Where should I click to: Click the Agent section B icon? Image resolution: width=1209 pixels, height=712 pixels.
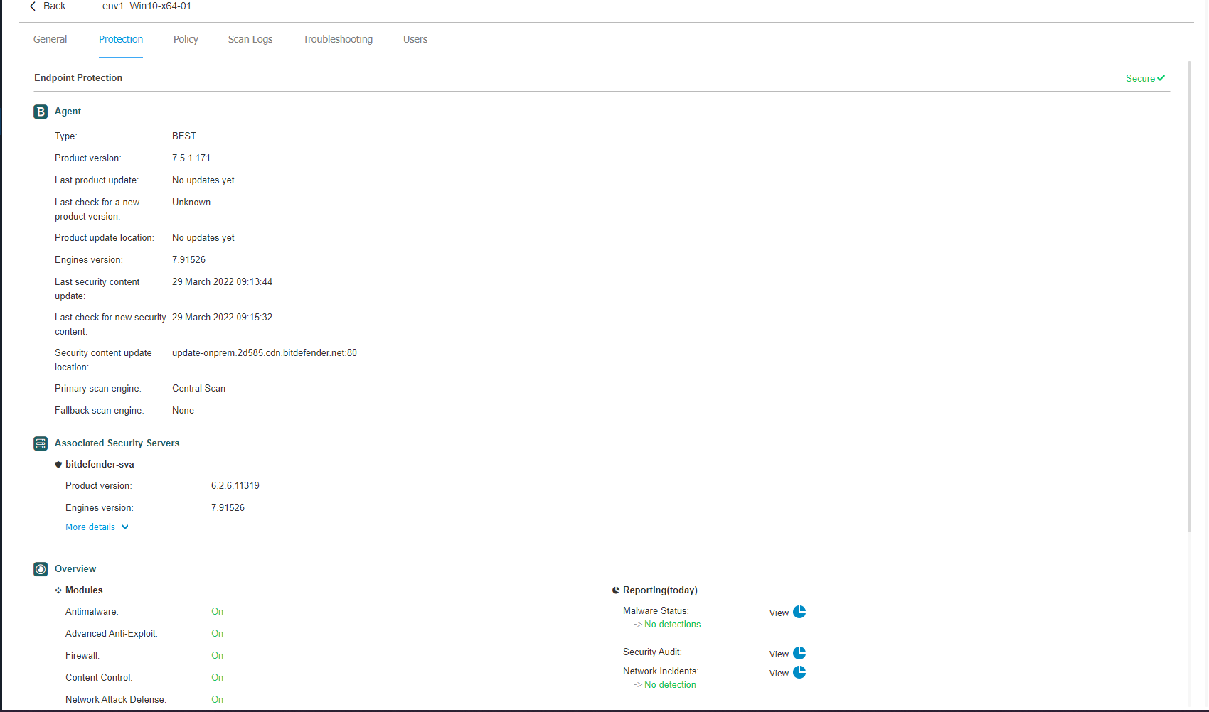coord(41,112)
